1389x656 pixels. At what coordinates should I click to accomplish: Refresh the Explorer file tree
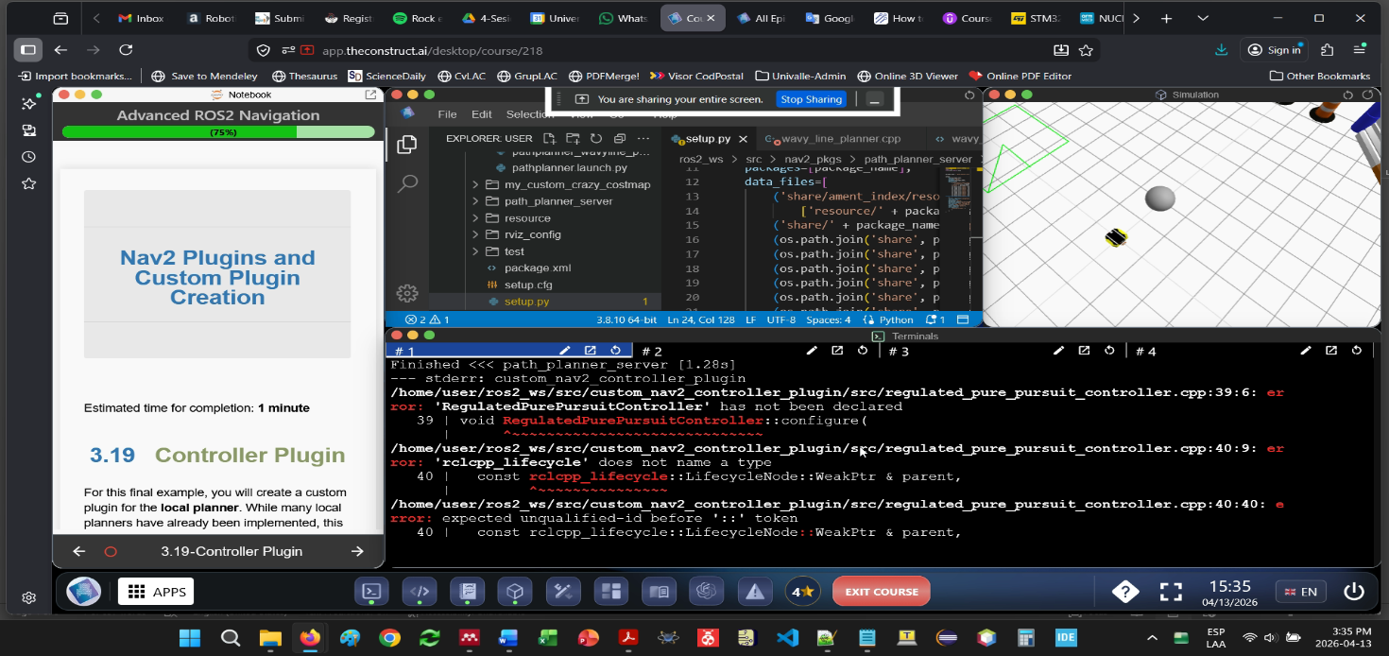595,139
